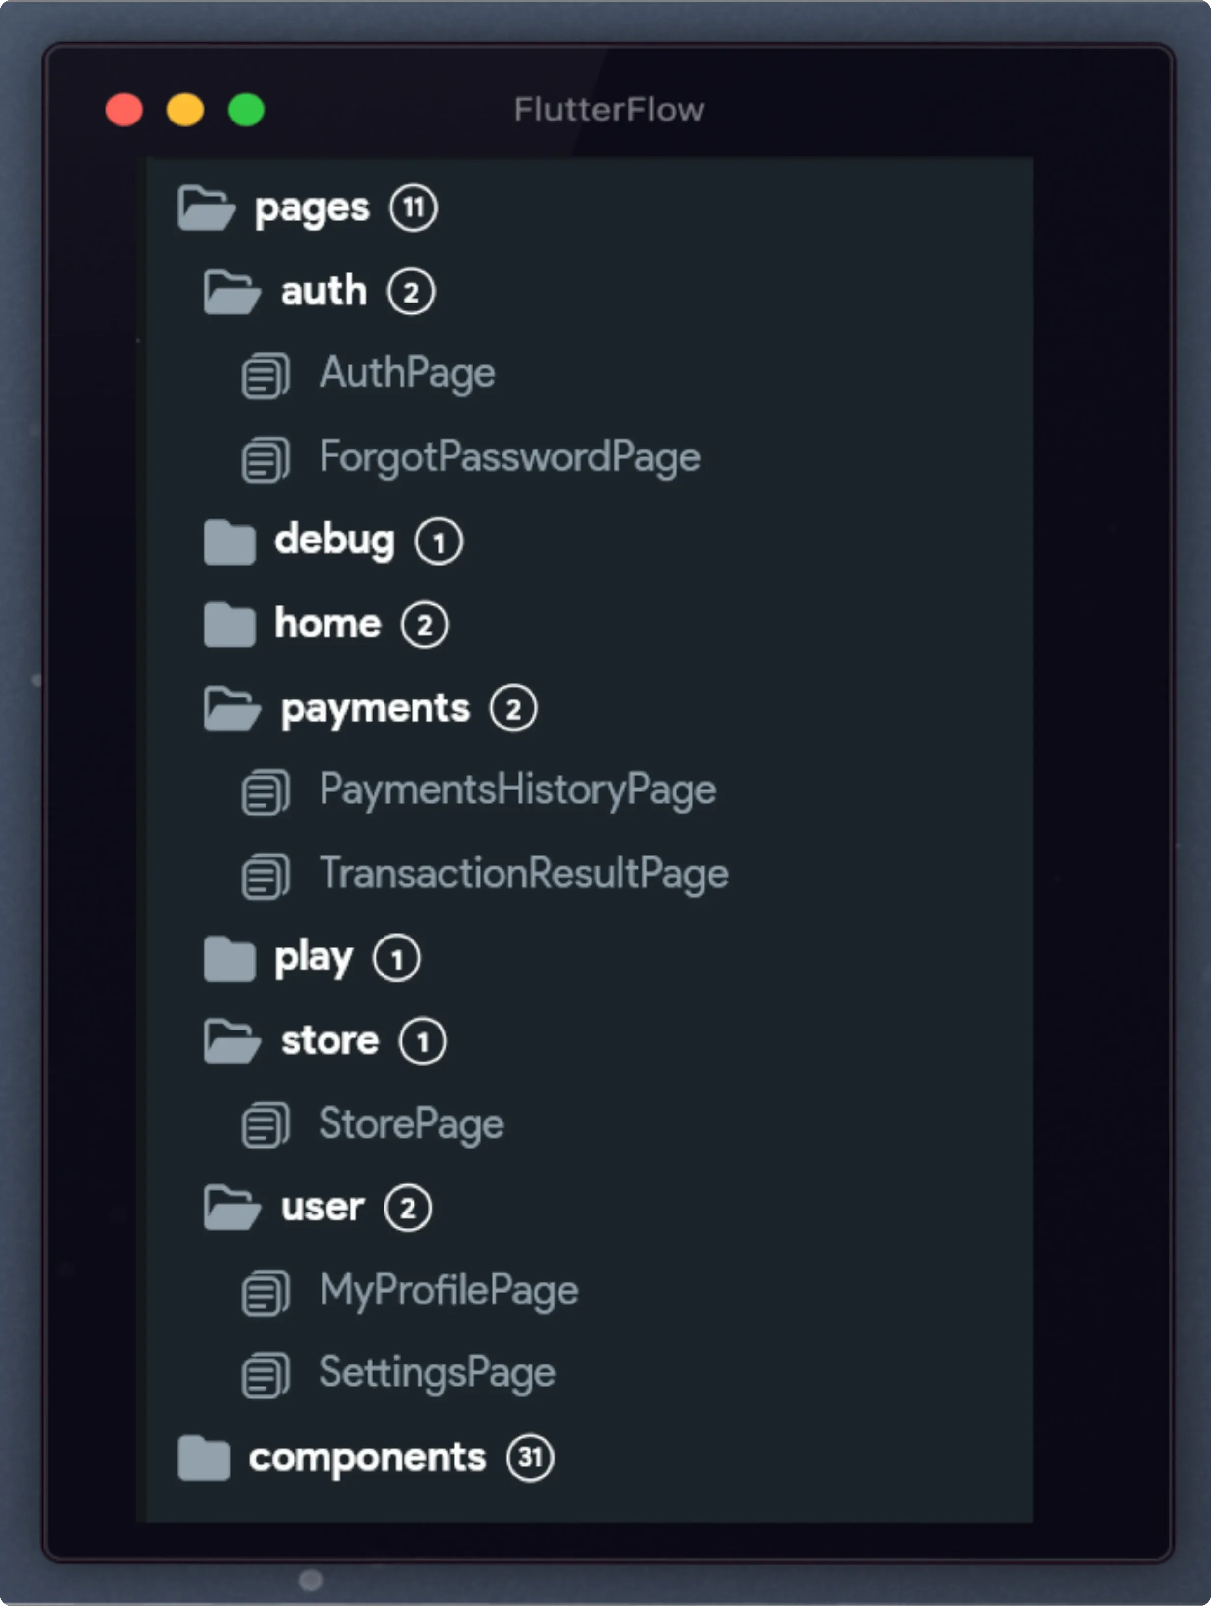Viewport: 1211px width, 1606px height.
Task: Click the page icon next to TransactionResultPage
Action: click(266, 876)
